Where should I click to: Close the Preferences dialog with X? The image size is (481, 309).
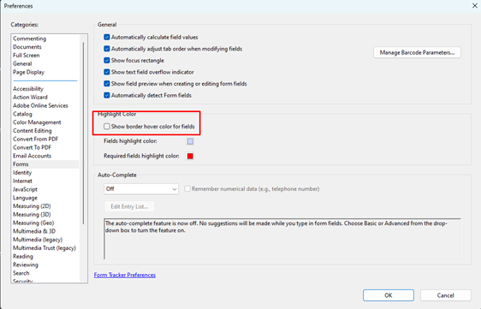tap(474, 6)
